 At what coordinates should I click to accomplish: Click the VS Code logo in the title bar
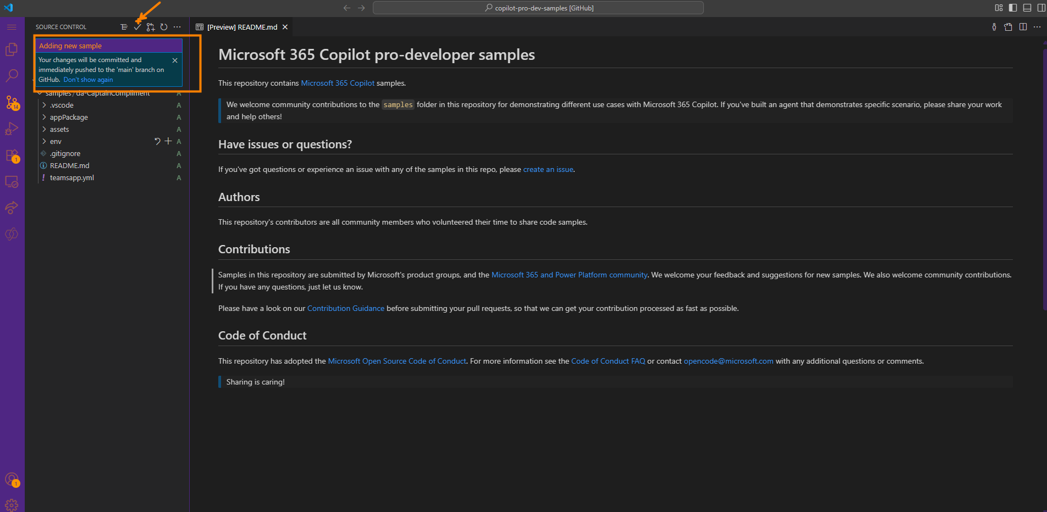point(8,8)
